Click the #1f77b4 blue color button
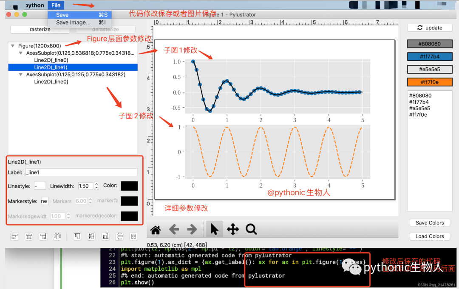The image size is (459, 289). [430, 57]
